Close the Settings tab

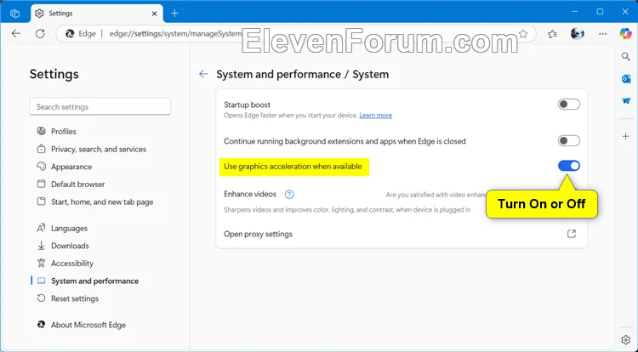tap(154, 14)
